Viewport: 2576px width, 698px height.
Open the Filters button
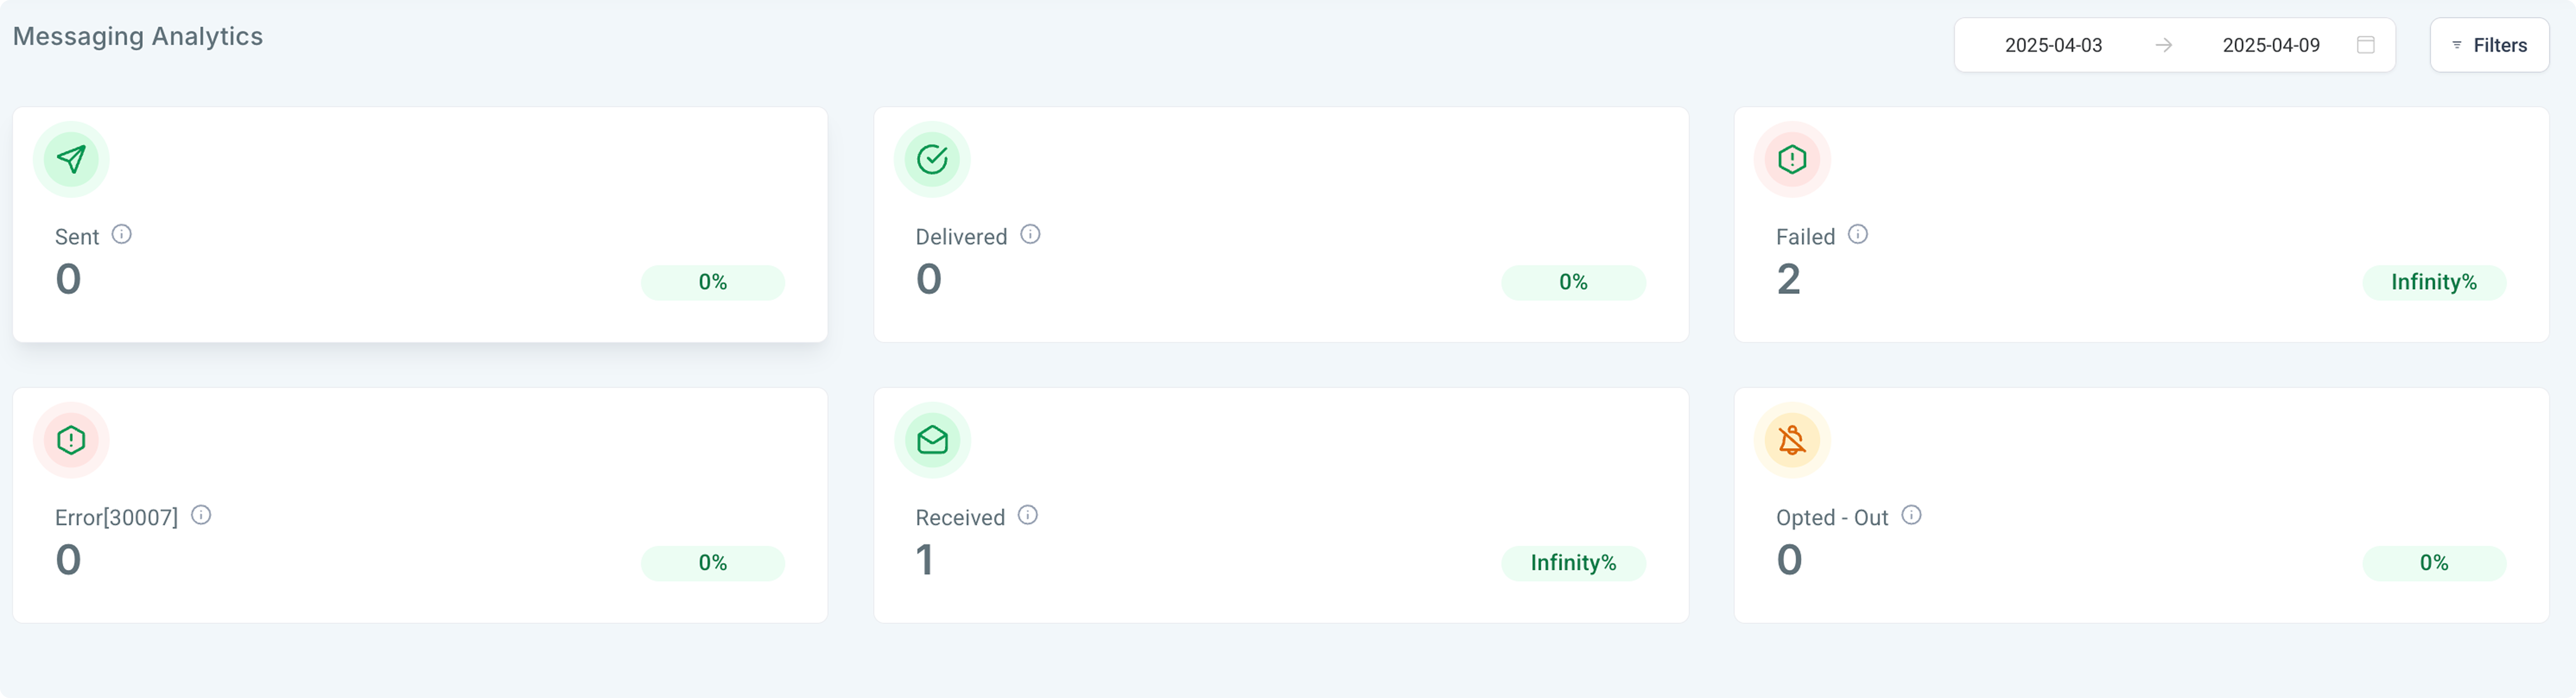tap(2489, 45)
